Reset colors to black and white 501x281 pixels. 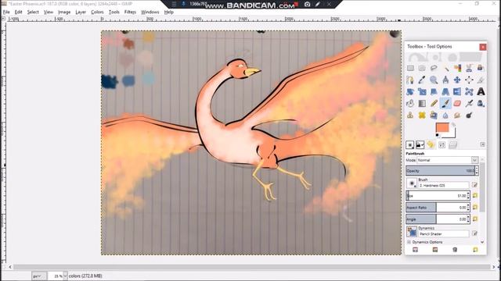(438, 136)
